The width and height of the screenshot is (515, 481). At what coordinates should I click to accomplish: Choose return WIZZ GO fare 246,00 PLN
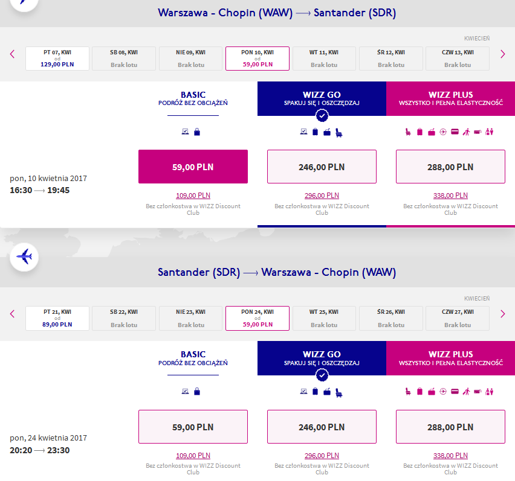pos(322,427)
